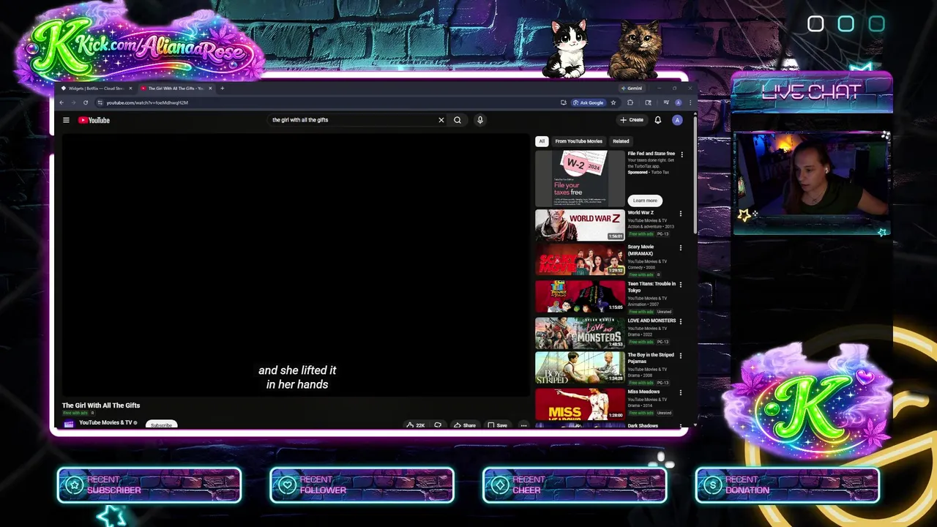Screen dimensions: 937x527
Task: Like the video with the 22K thumbs-up
Action: pyautogui.click(x=416, y=425)
